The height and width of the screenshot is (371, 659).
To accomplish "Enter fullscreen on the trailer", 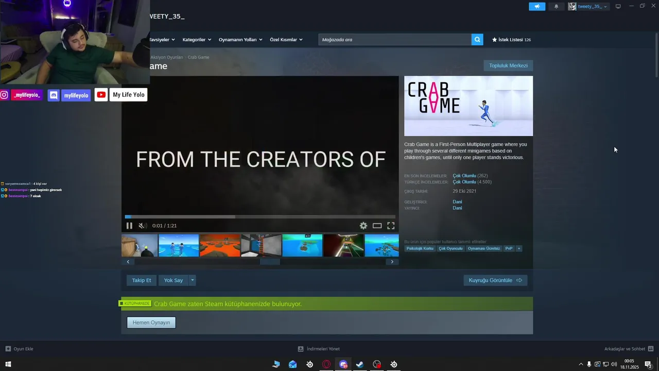I will [x=391, y=226].
